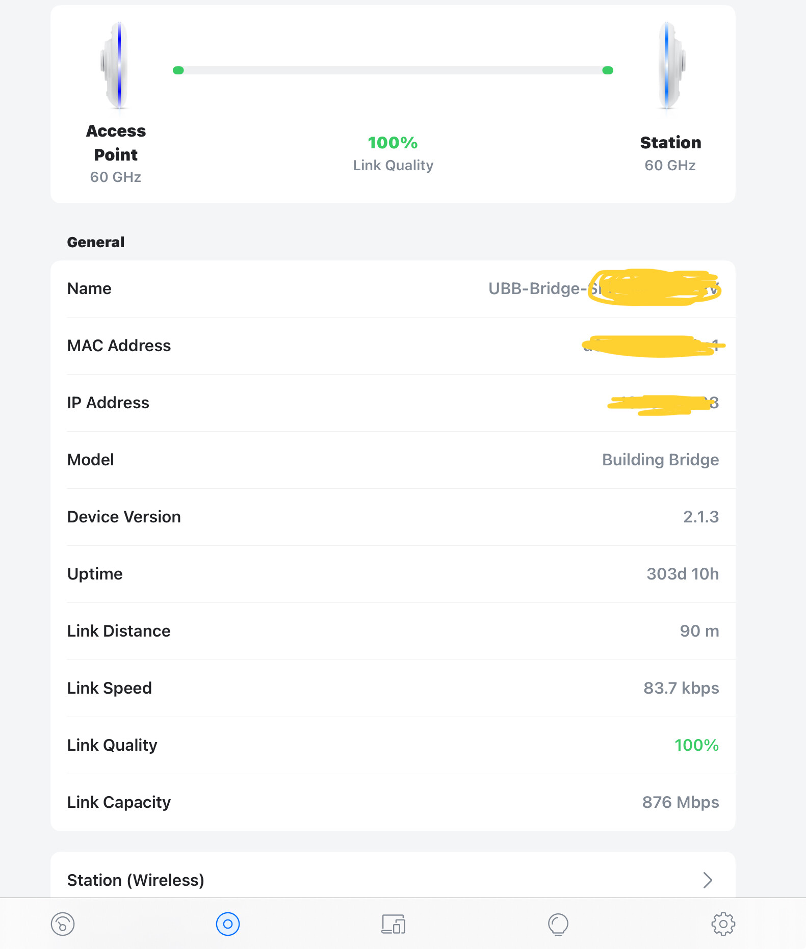
Task: Tap the Link Speed 83.7 kbps value
Action: 681,688
